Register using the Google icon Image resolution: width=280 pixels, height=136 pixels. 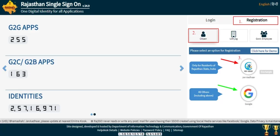point(248,93)
